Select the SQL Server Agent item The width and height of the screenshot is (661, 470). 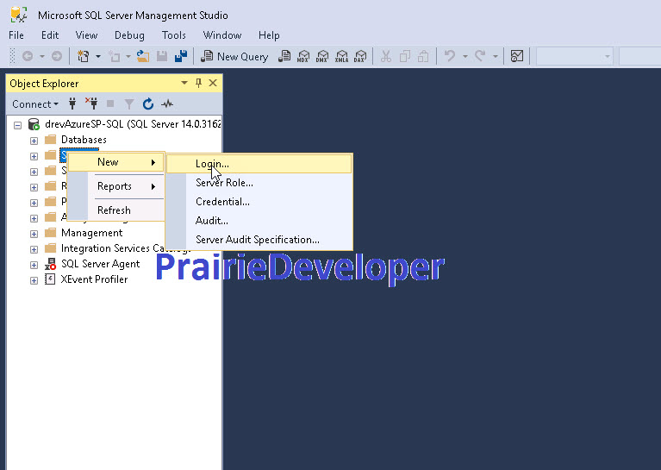point(100,264)
